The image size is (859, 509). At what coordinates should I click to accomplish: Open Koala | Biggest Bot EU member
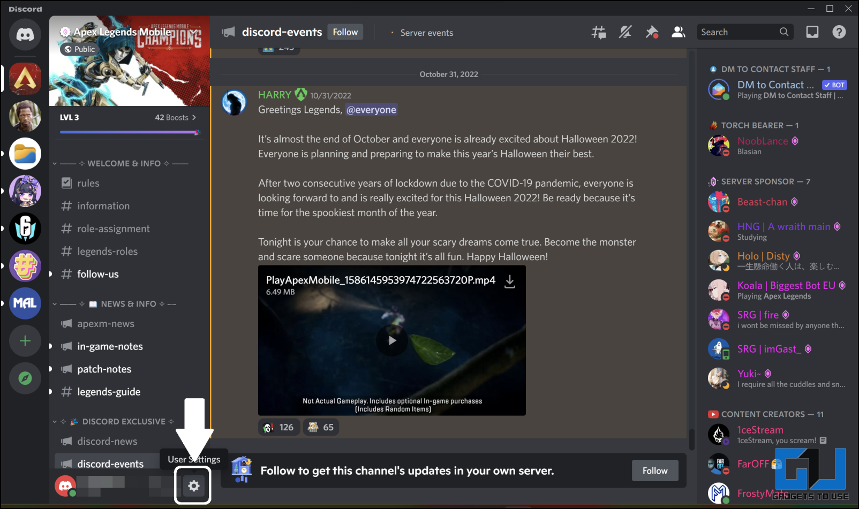777,290
